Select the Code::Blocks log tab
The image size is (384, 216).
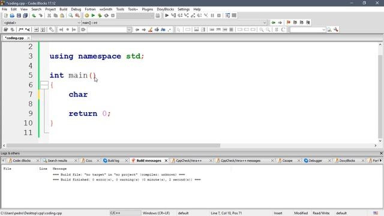pos(22,161)
